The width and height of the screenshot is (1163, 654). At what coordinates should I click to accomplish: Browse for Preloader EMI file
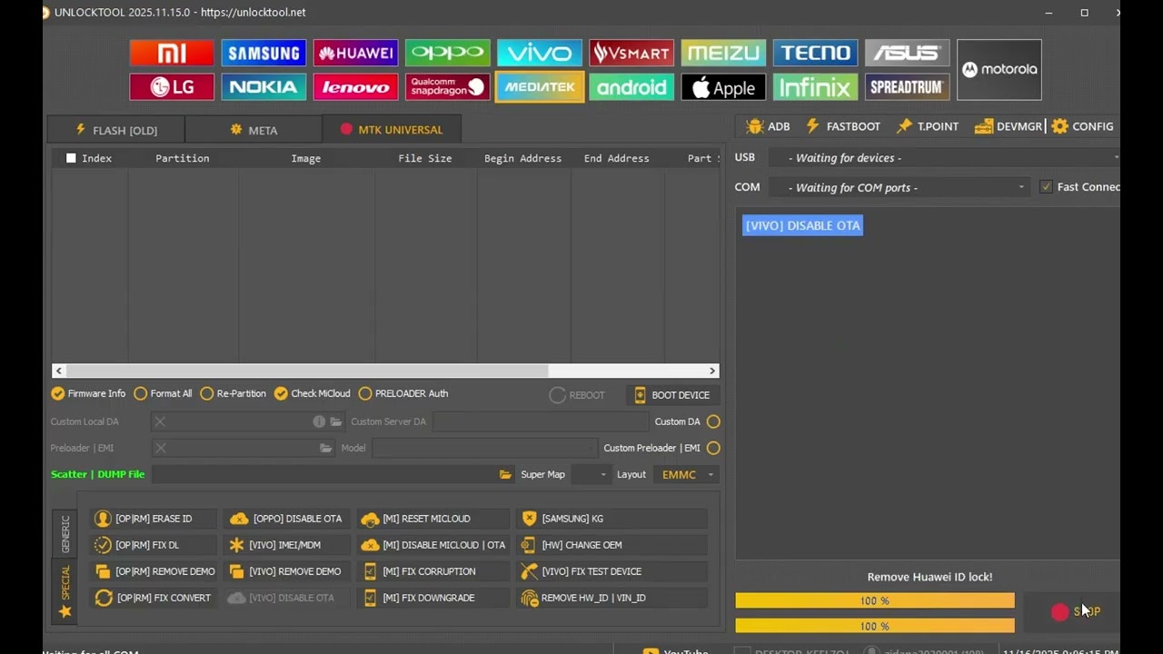(x=326, y=448)
